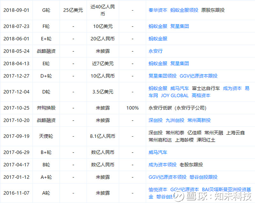255x203 pixels.
Task: Click the 并购换股 round cell
Action: click(x=46, y=108)
